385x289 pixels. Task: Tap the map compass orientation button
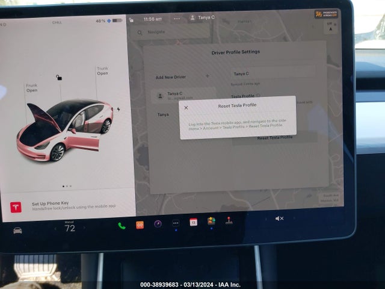331,26
